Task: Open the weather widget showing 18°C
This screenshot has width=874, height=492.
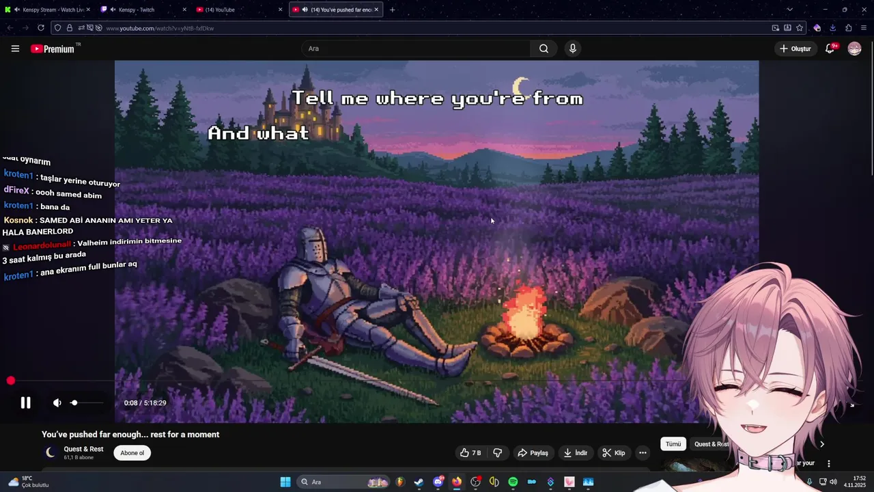Action: pyautogui.click(x=27, y=482)
